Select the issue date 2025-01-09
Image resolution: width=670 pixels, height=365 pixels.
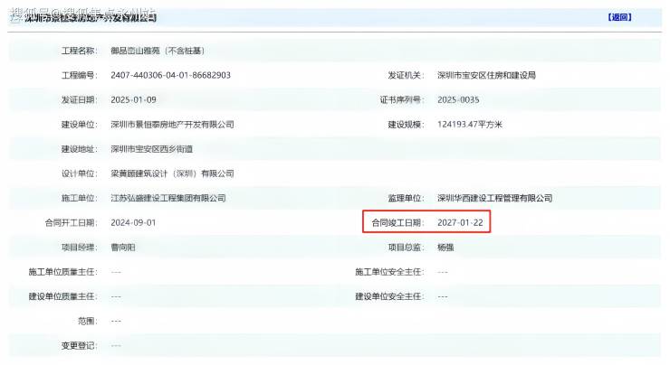click(x=133, y=99)
